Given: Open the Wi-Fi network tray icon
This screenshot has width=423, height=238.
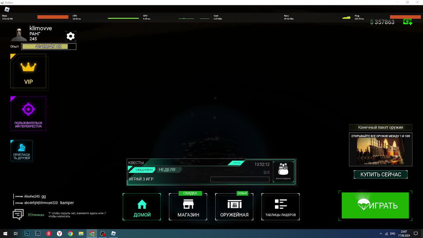Looking at the screenshot, I should [x=387, y=233].
